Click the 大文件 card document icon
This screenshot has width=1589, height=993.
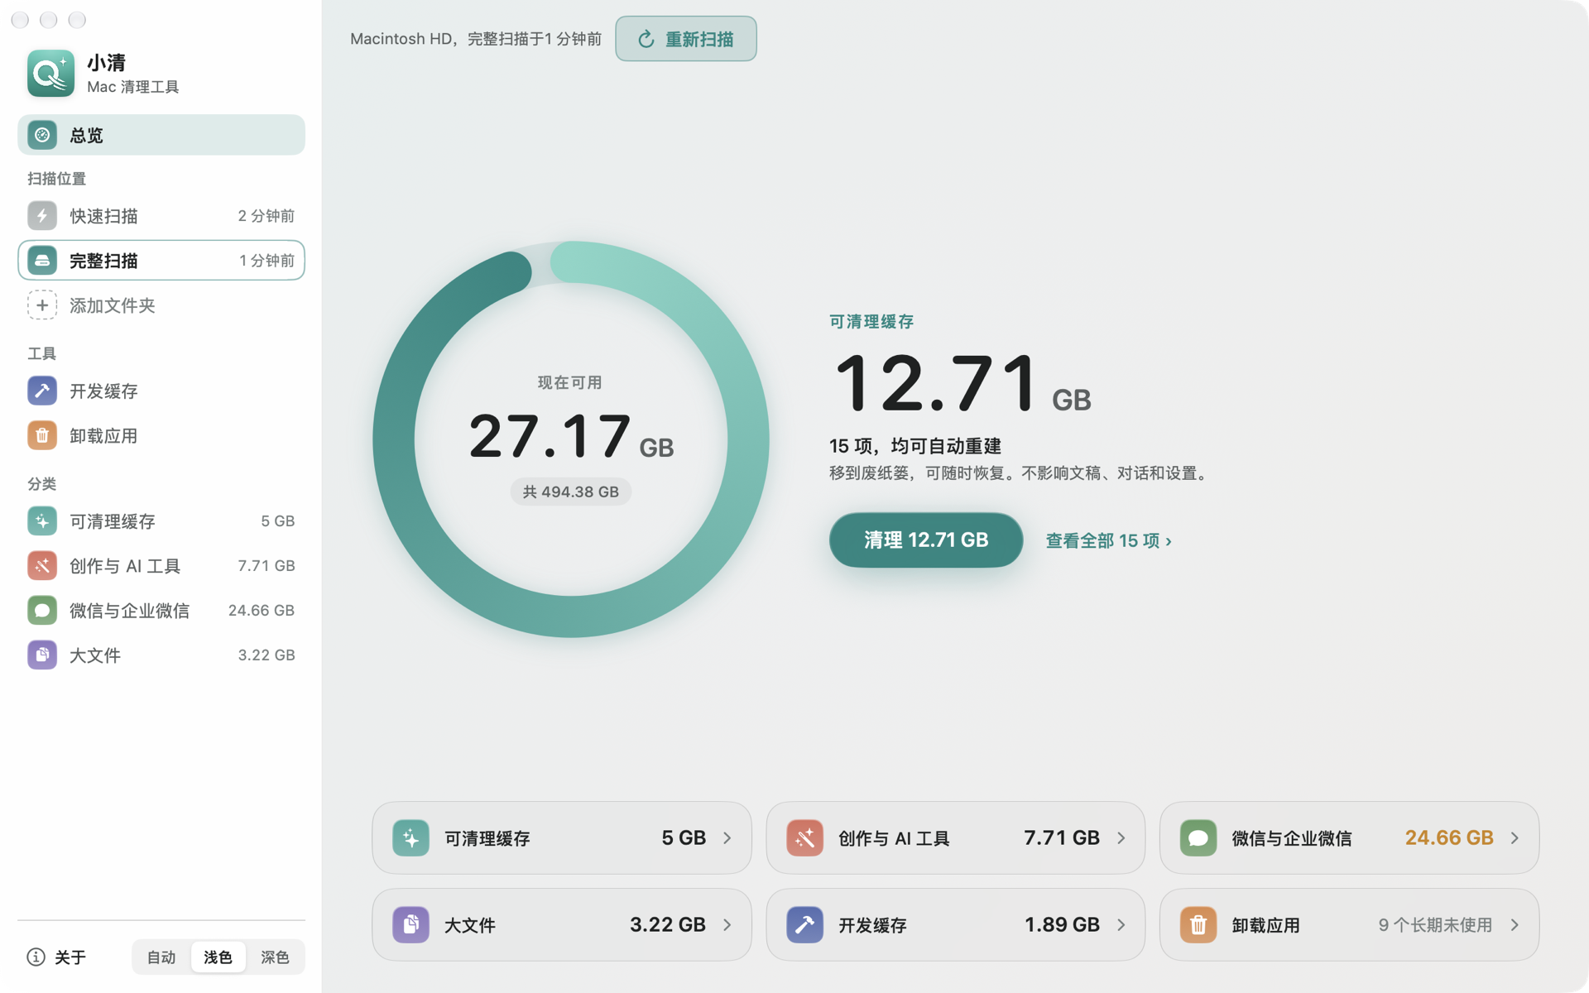pos(410,925)
